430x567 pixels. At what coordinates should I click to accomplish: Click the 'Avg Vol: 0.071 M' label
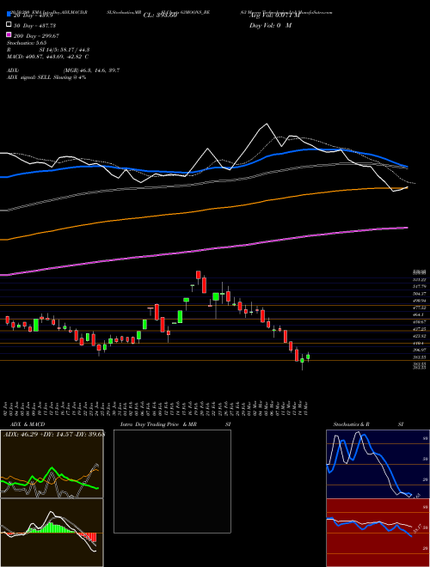click(x=274, y=15)
